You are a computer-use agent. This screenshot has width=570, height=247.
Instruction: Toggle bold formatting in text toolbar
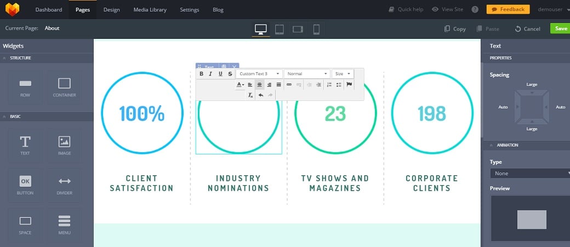[x=201, y=74]
